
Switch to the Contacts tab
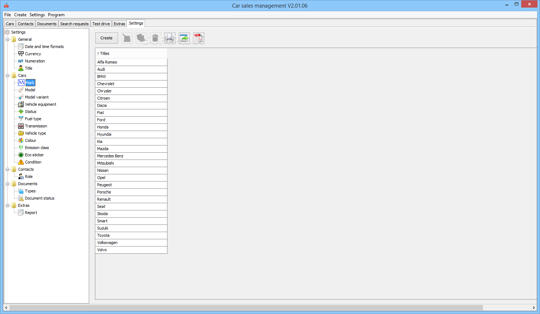[x=26, y=24]
